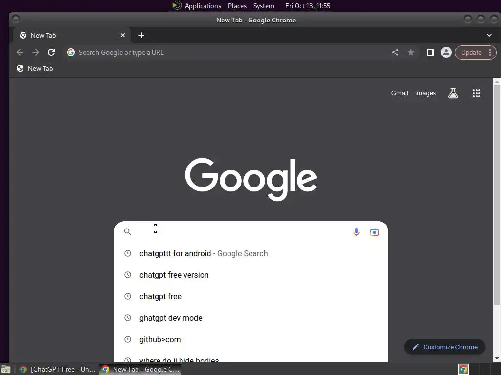This screenshot has height=375, width=501.
Task: Open the New Tab bookmark
Action: (35, 68)
